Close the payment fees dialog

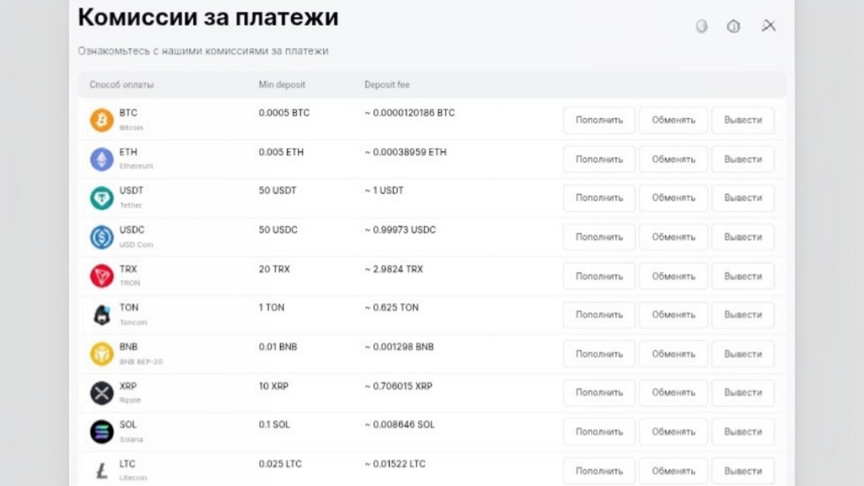769,26
